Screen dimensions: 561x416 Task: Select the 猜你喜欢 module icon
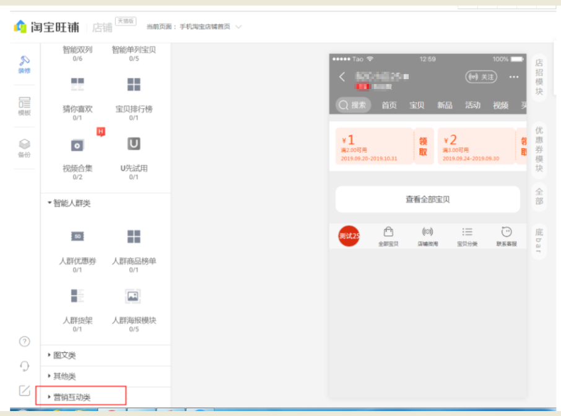77,85
